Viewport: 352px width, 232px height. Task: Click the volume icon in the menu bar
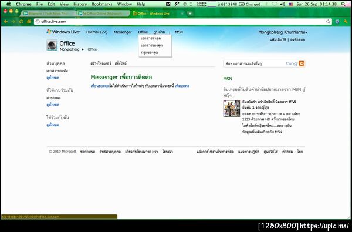(283, 4)
